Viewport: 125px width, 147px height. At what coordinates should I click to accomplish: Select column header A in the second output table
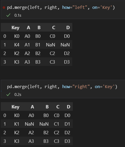(32, 107)
